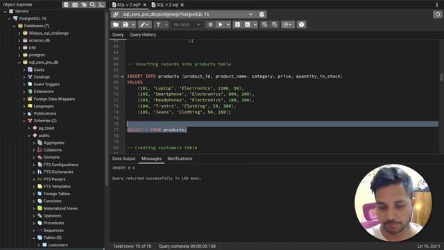The image size is (444, 250).
Task: Switch to the Data Output tab
Action: pos(123,158)
